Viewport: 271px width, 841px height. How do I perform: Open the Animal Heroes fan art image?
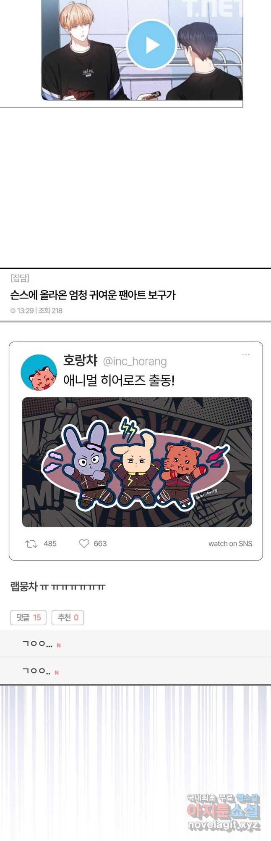137,462
